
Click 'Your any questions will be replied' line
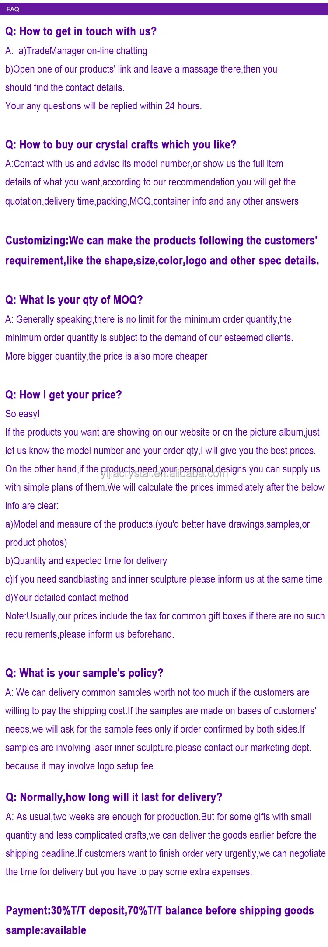pos(104,106)
